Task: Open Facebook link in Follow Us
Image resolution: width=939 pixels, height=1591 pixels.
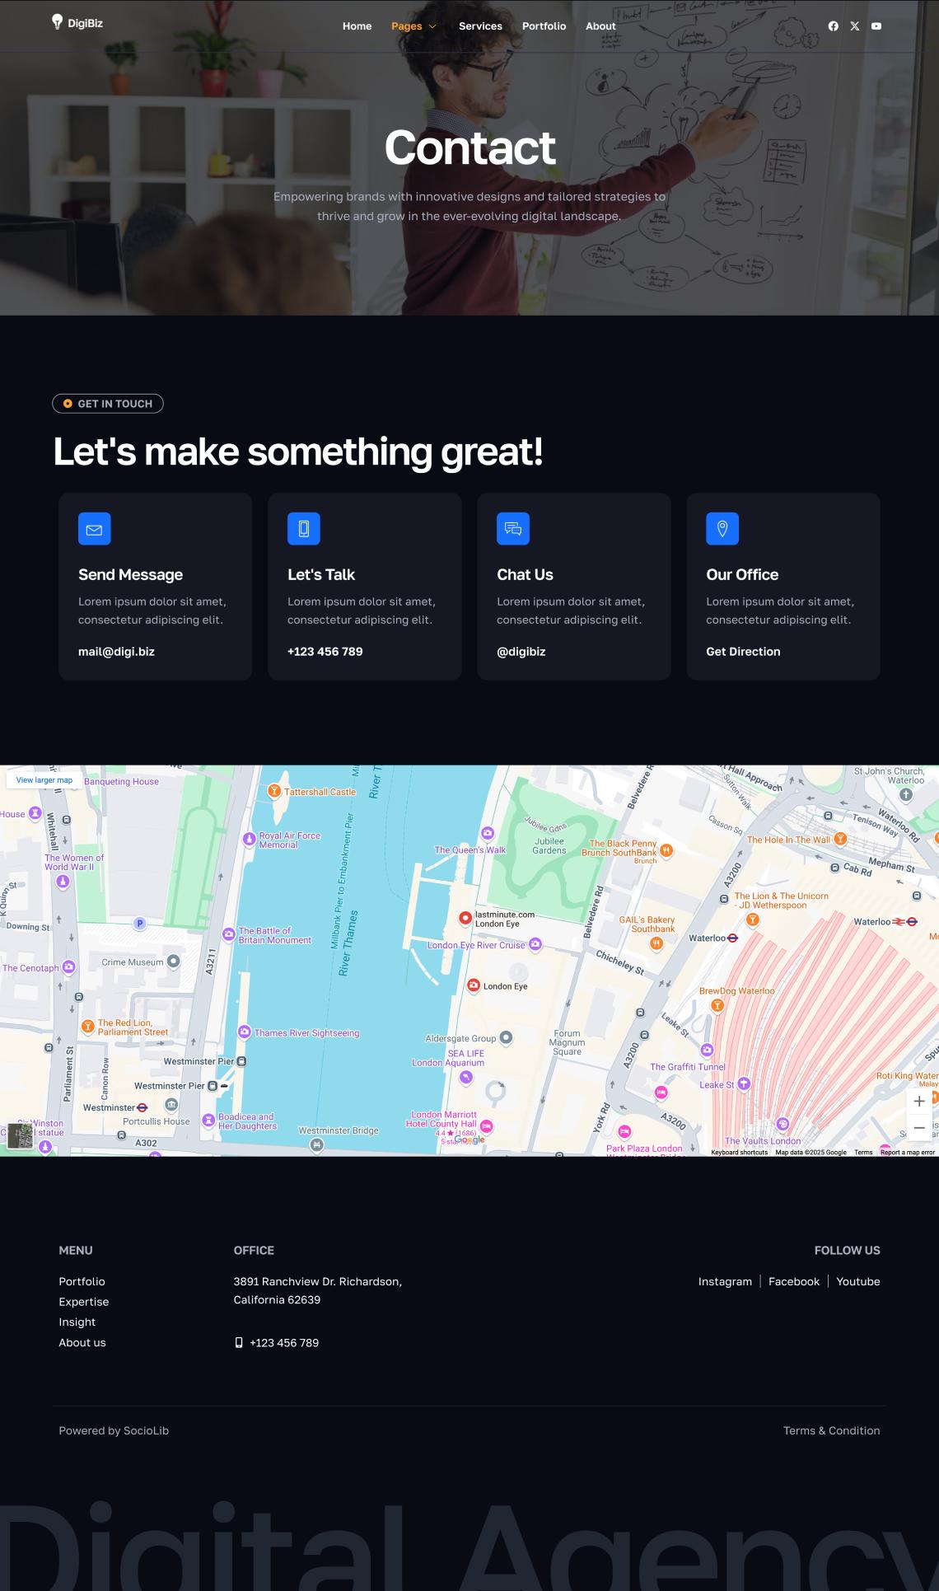Action: 794,1281
